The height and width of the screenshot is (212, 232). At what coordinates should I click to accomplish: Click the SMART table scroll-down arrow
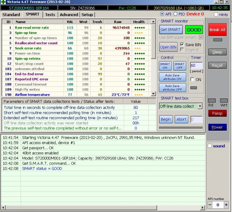click(153, 94)
